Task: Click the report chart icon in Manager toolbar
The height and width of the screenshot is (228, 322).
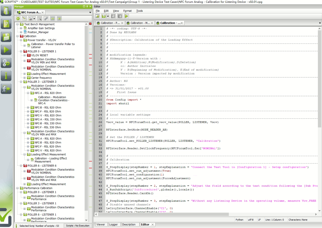Action: click(x=30, y=18)
